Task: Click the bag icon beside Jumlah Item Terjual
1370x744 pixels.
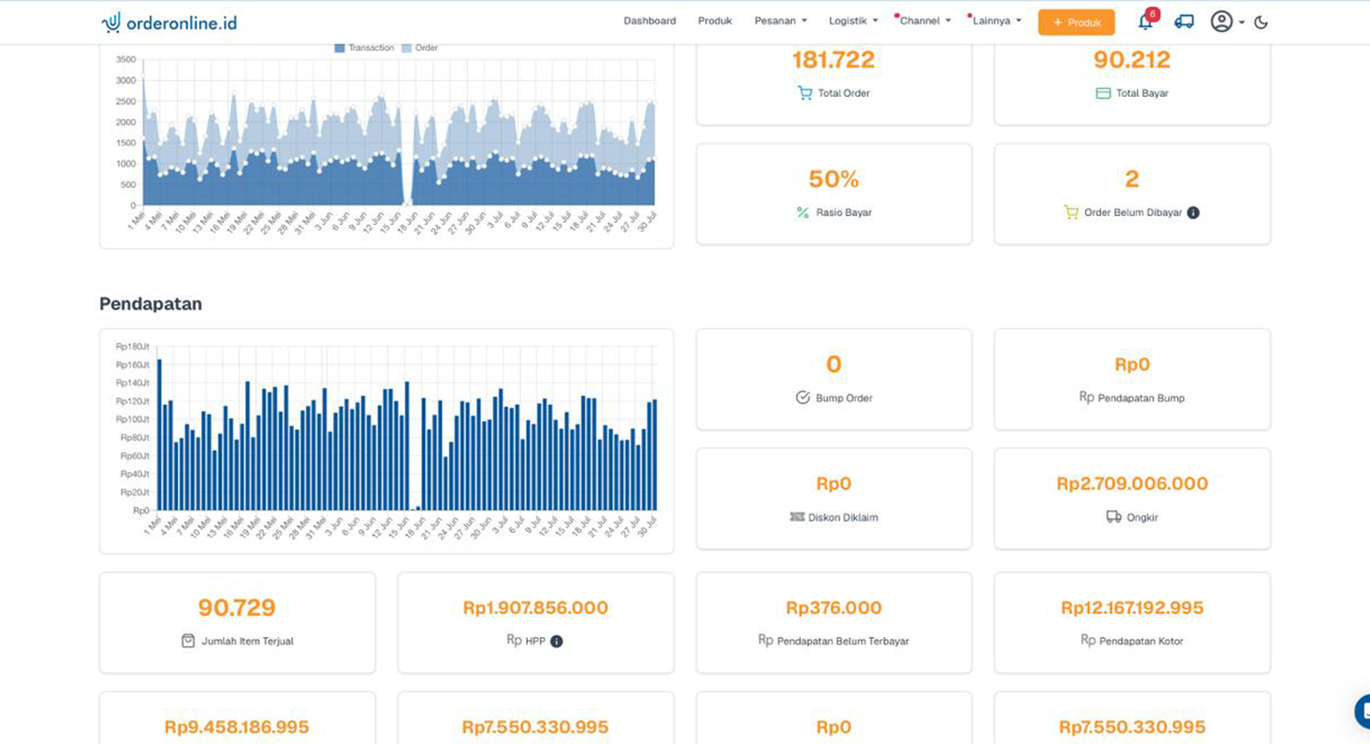Action: coord(188,641)
